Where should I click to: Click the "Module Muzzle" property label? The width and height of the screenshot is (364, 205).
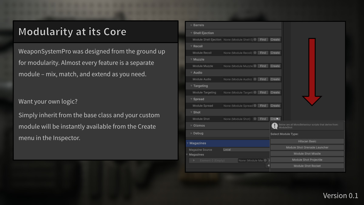[203, 66]
